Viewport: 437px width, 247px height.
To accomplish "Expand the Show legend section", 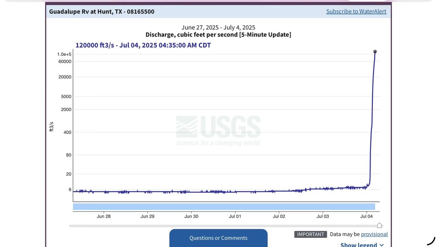I will 358,245.
